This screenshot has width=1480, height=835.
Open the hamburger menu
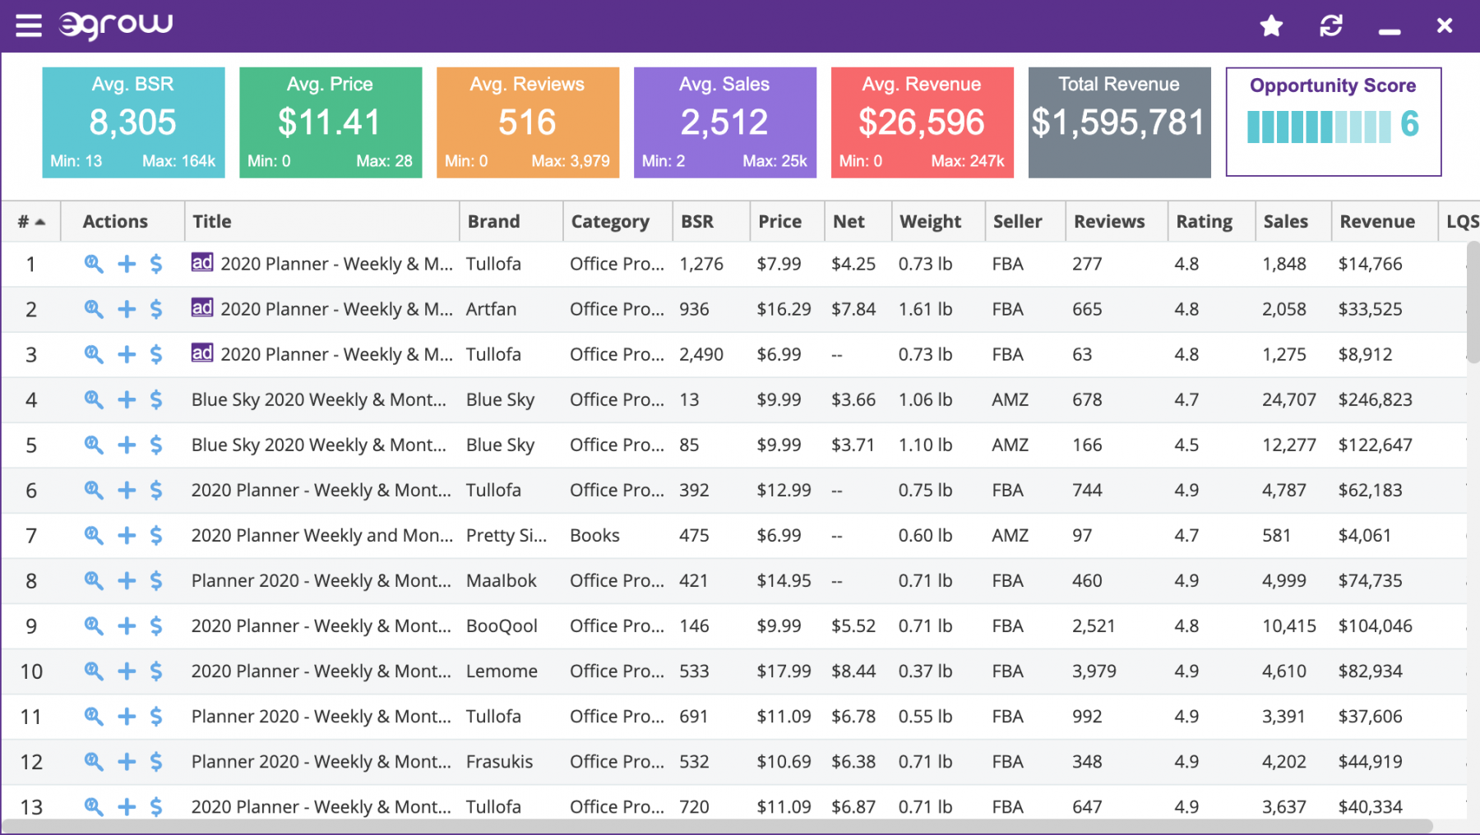click(x=28, y=26)
